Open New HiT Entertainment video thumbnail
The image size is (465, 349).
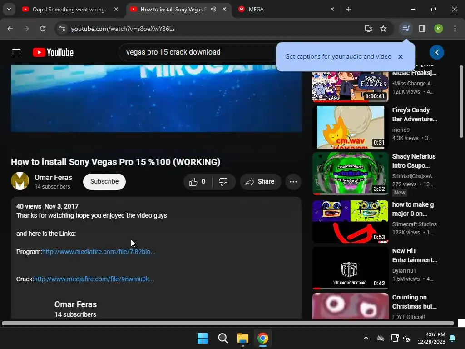[350, 268]
